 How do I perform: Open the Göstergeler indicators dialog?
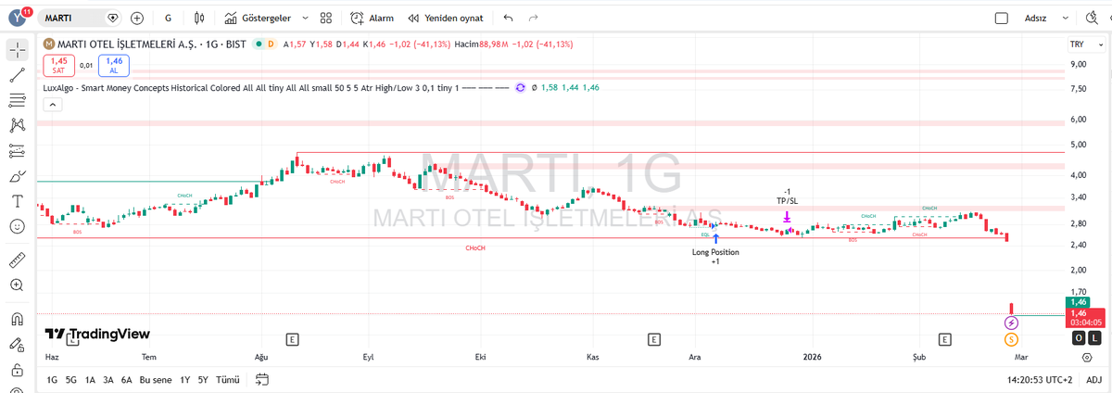pyautogui.click(x=259, y=18)
